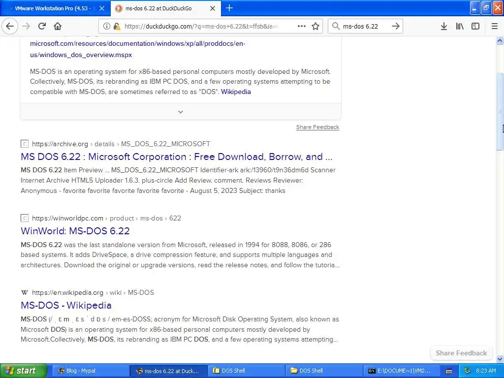
Task: Toggle the sidebar view icon
Action: (475, 27)
